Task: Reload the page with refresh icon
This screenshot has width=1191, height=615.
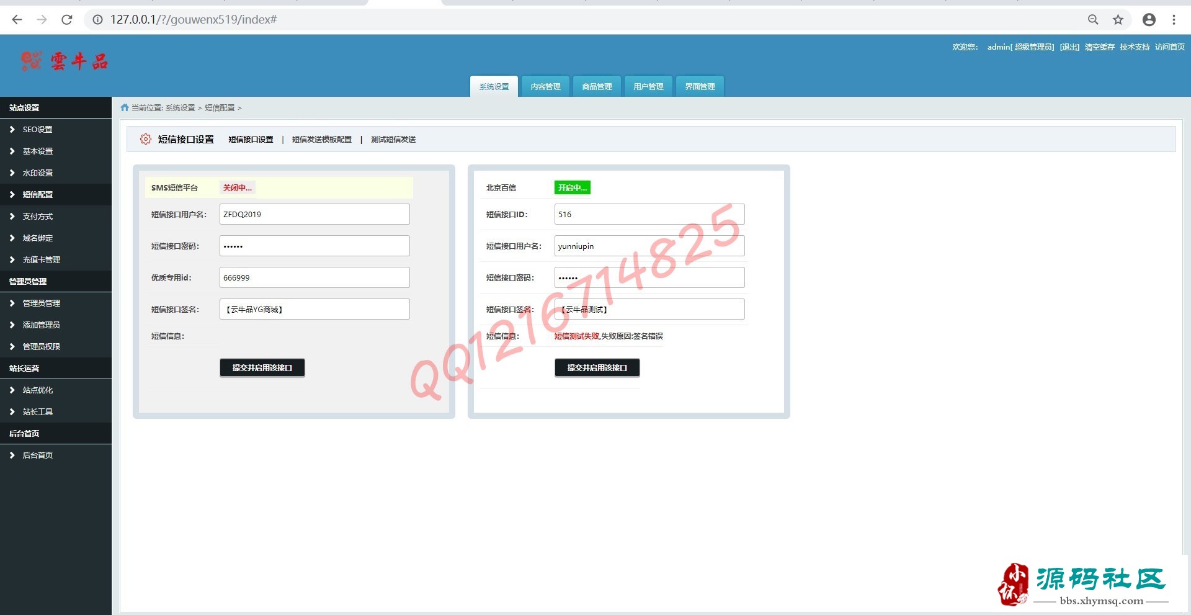Action: pos(67,20)
